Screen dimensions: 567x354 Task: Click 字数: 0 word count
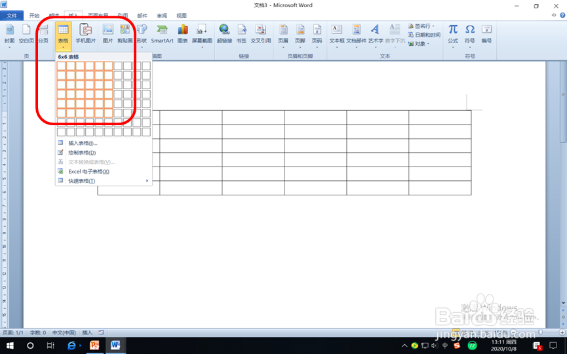tap(37, 332)
